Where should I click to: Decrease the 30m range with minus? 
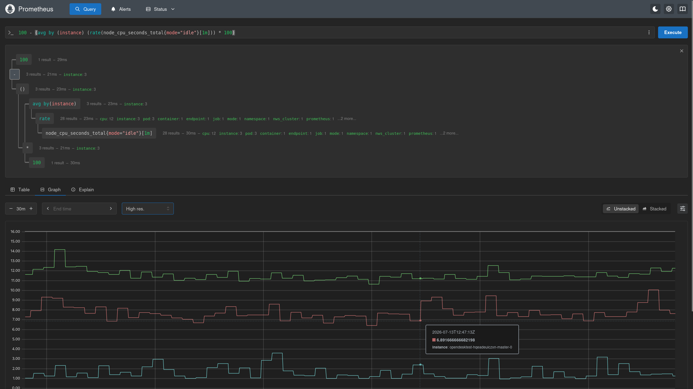coord(11,209)
